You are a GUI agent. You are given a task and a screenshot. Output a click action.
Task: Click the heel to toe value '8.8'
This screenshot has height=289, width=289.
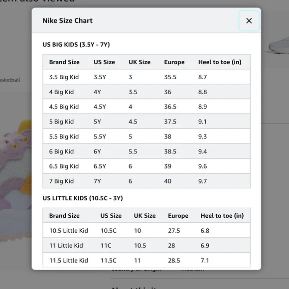pyautogui.click(x=202, y=92)
